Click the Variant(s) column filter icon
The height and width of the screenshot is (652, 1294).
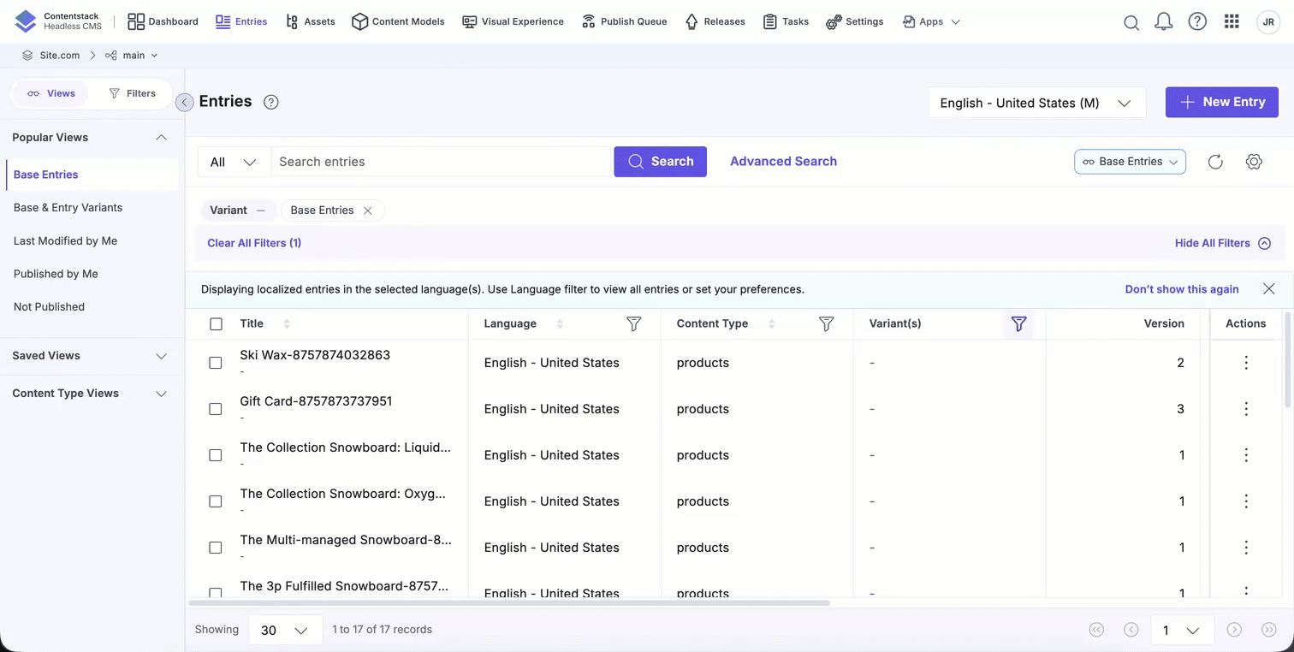(1018, 323)
